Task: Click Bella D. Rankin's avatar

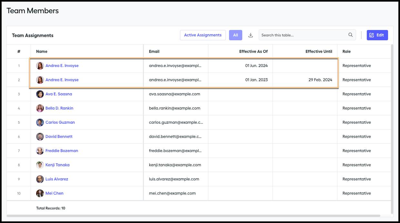Action: pos(40,108)
